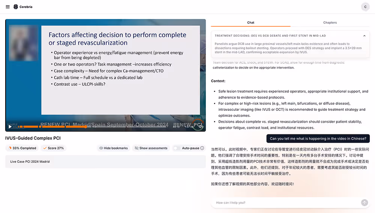Play the video
Image resolution: width=375 pixels, height=213 pixels.
pyautogui.click(x=10, y=127)
